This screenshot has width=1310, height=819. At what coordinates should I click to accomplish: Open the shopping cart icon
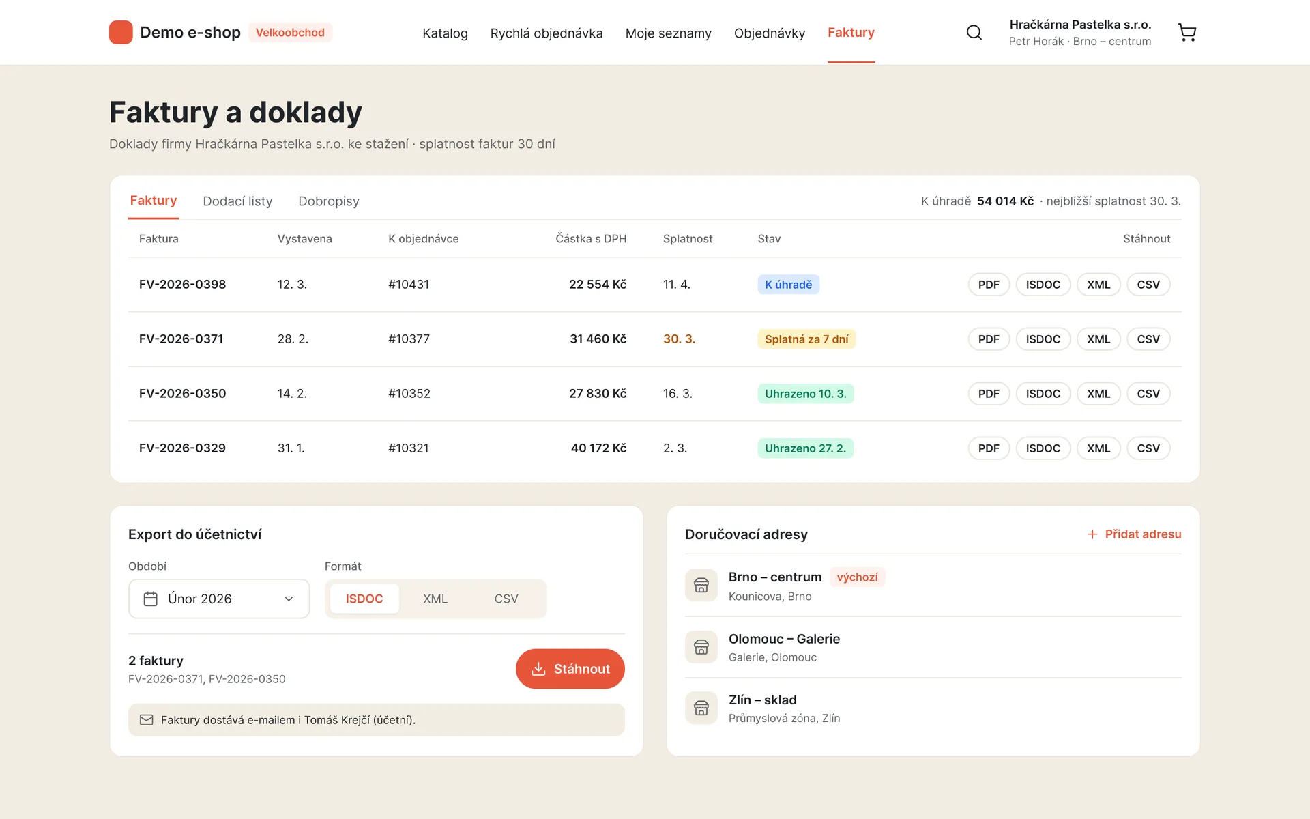(1187, 32)
